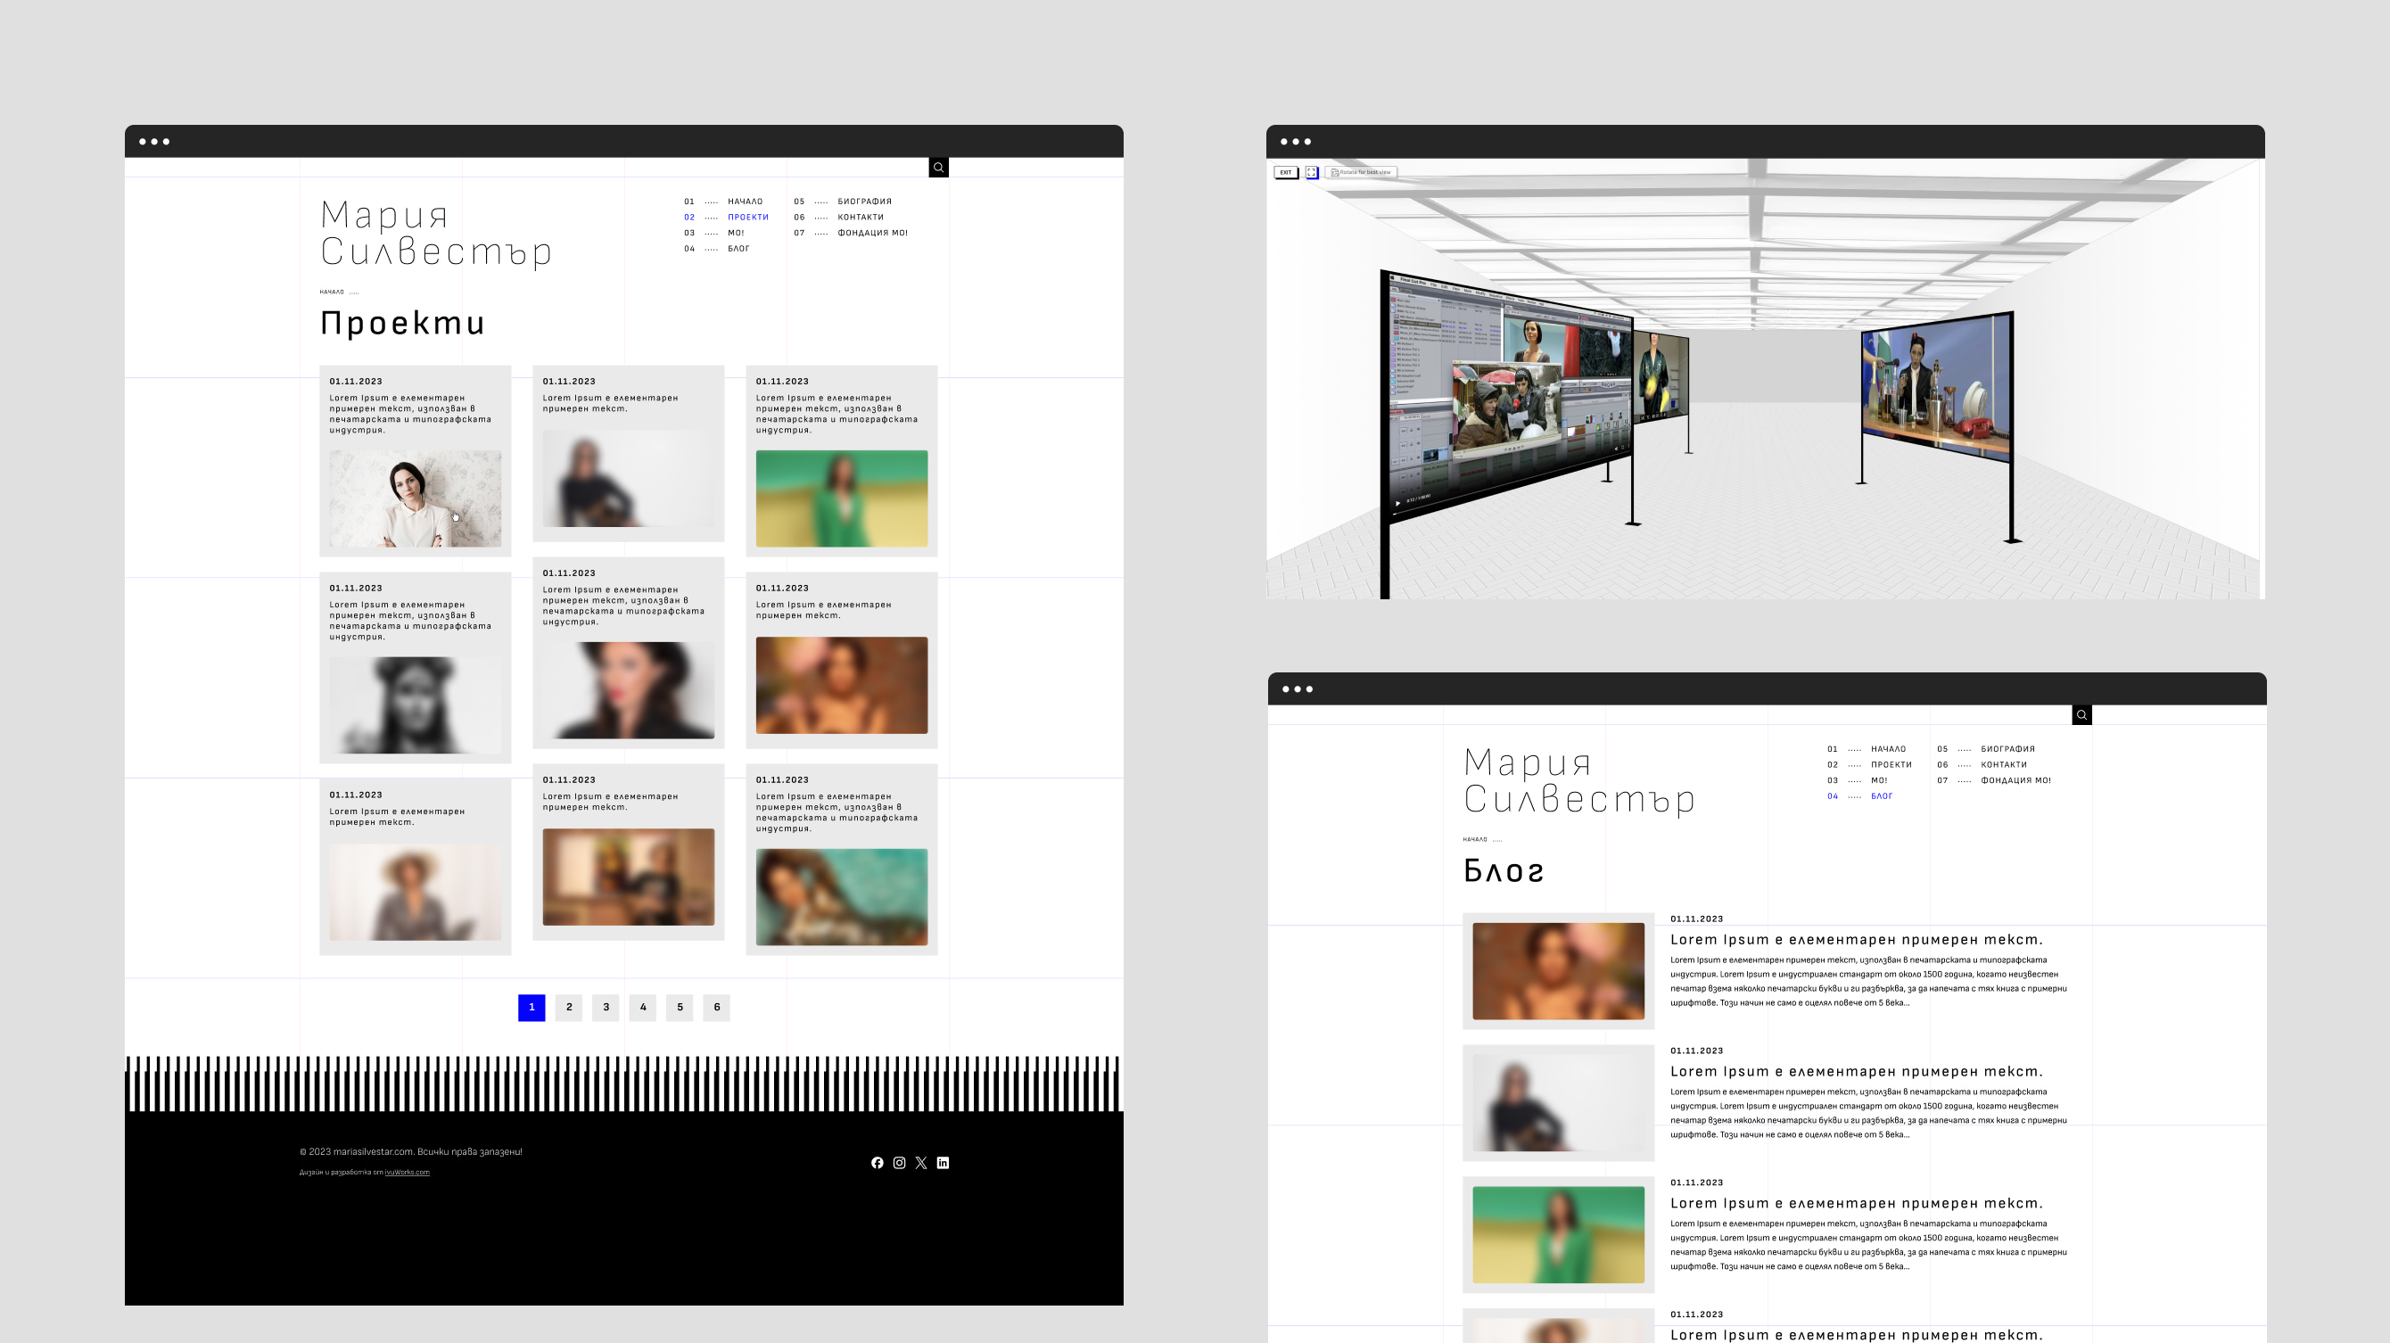
Task: Click the search icon in Projects page window
Action: coord(938,167)
